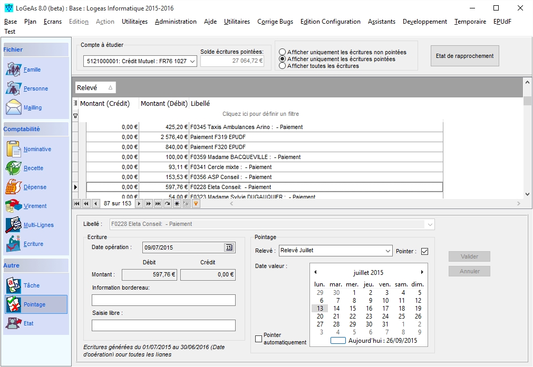Click the Recette sidebar icon
The width and height of the screenshot is (533, 367).
[x=14, y=168]
